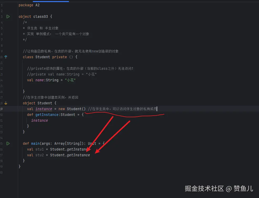Click the comment about private constructors on line 9
259x198 pixels.
point(71,51)
